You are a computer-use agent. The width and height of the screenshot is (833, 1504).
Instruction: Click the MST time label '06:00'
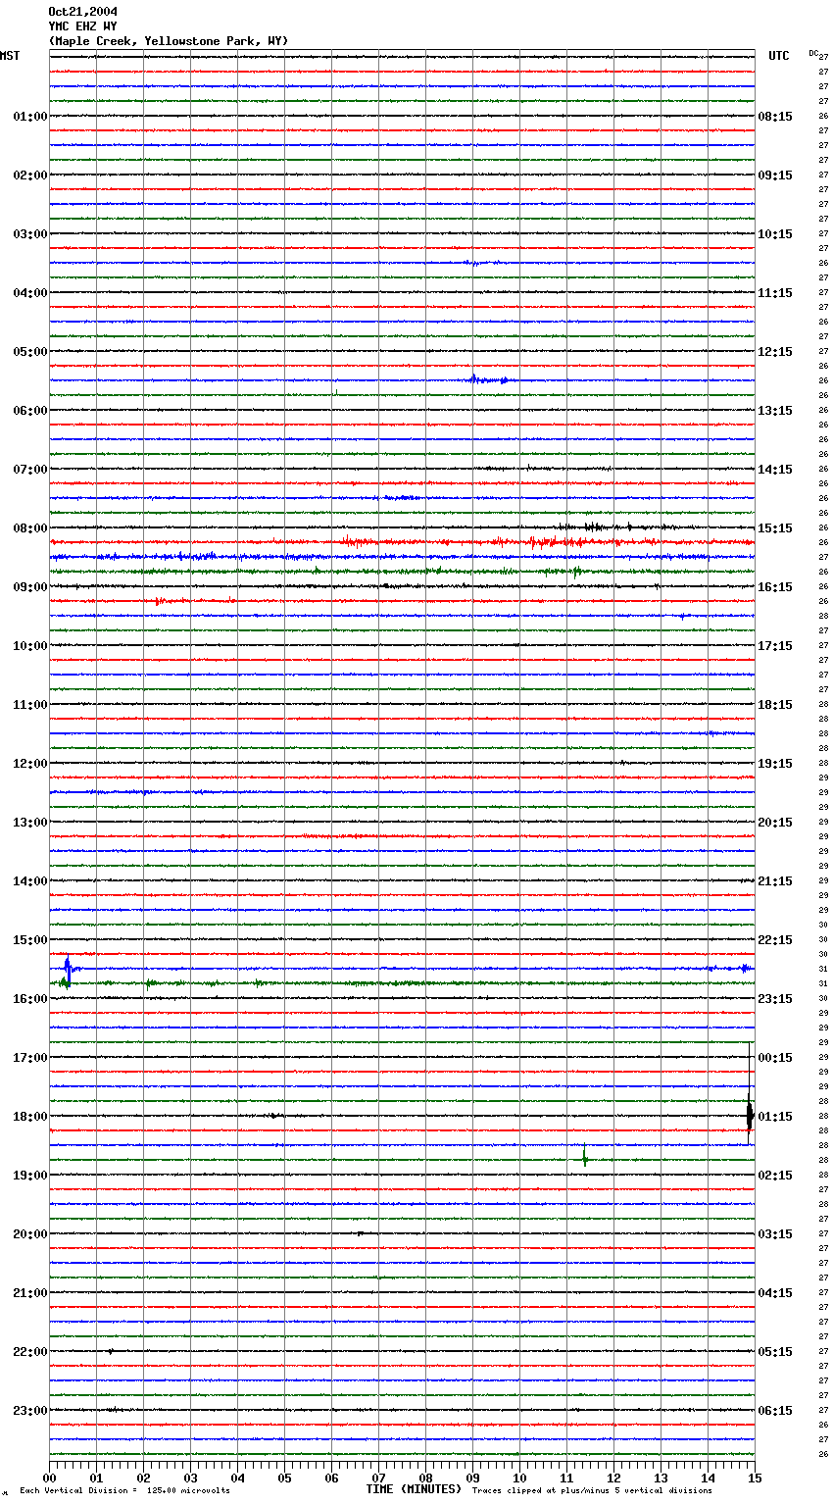click(30, 411)
